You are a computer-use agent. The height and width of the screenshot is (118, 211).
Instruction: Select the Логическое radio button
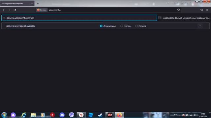(101, 26)
